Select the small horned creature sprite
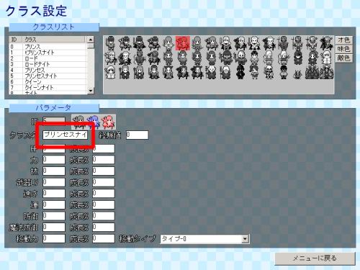Screen dimensions: 360x270 297,75
